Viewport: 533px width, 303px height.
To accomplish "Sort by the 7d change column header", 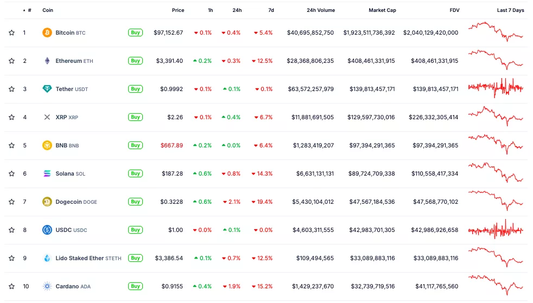I will click(271, 10).
